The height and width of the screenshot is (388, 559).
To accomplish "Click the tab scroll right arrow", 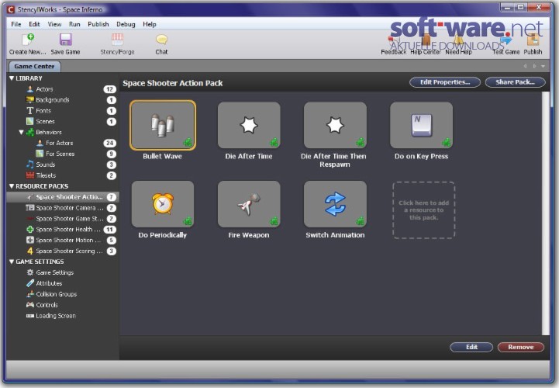I will click(x=534, y=67).
